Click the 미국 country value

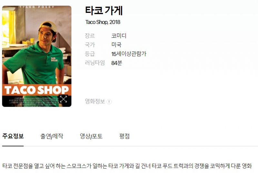pos(116,45)
